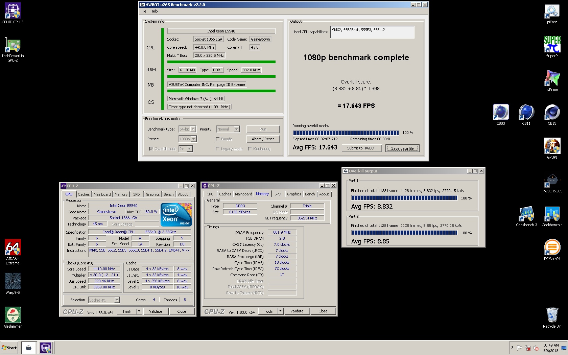This screenshot has width=568, height=355.
Task: Switch to Caches tab in left CPU-Z window
Action: coord(84,194)
